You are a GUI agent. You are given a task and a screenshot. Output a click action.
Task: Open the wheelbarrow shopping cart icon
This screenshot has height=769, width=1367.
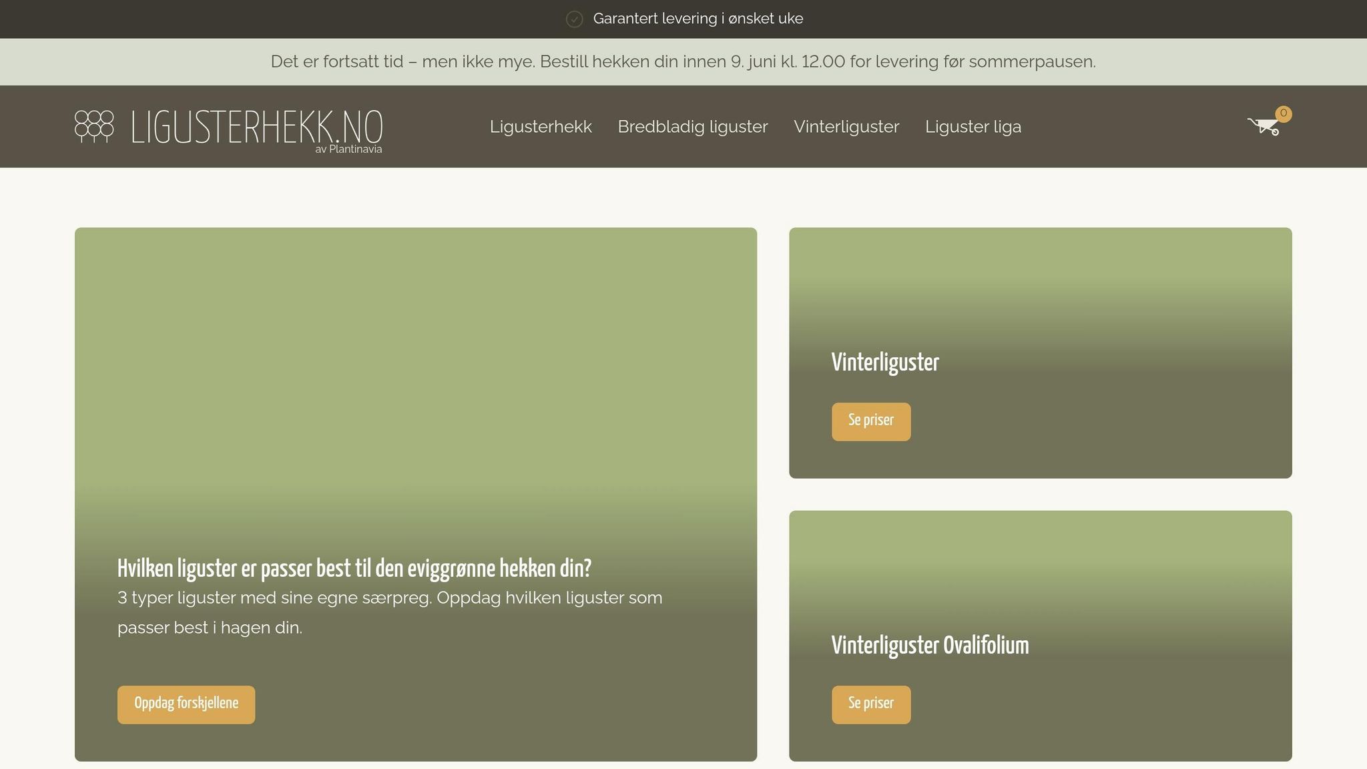(x=1264, y=125)
